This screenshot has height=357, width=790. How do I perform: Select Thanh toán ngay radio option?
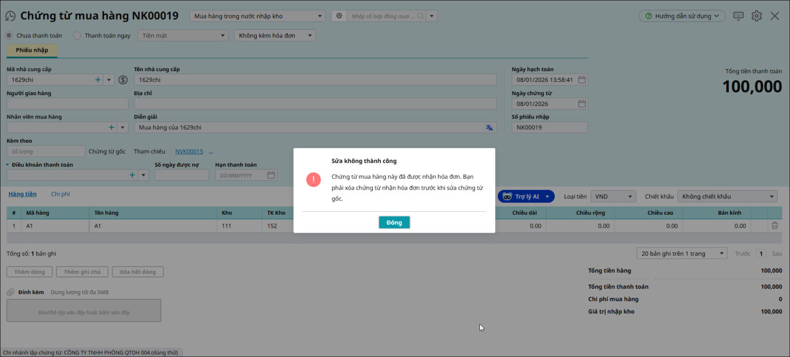(x=77, y=36)
